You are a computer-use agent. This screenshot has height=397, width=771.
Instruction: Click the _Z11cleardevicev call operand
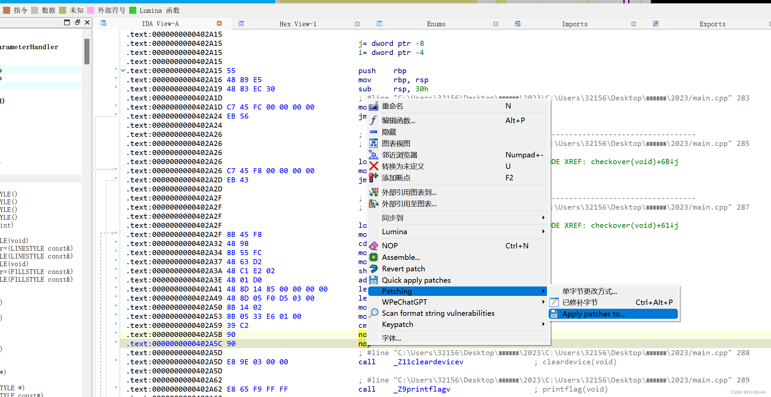tap(428, 362)
